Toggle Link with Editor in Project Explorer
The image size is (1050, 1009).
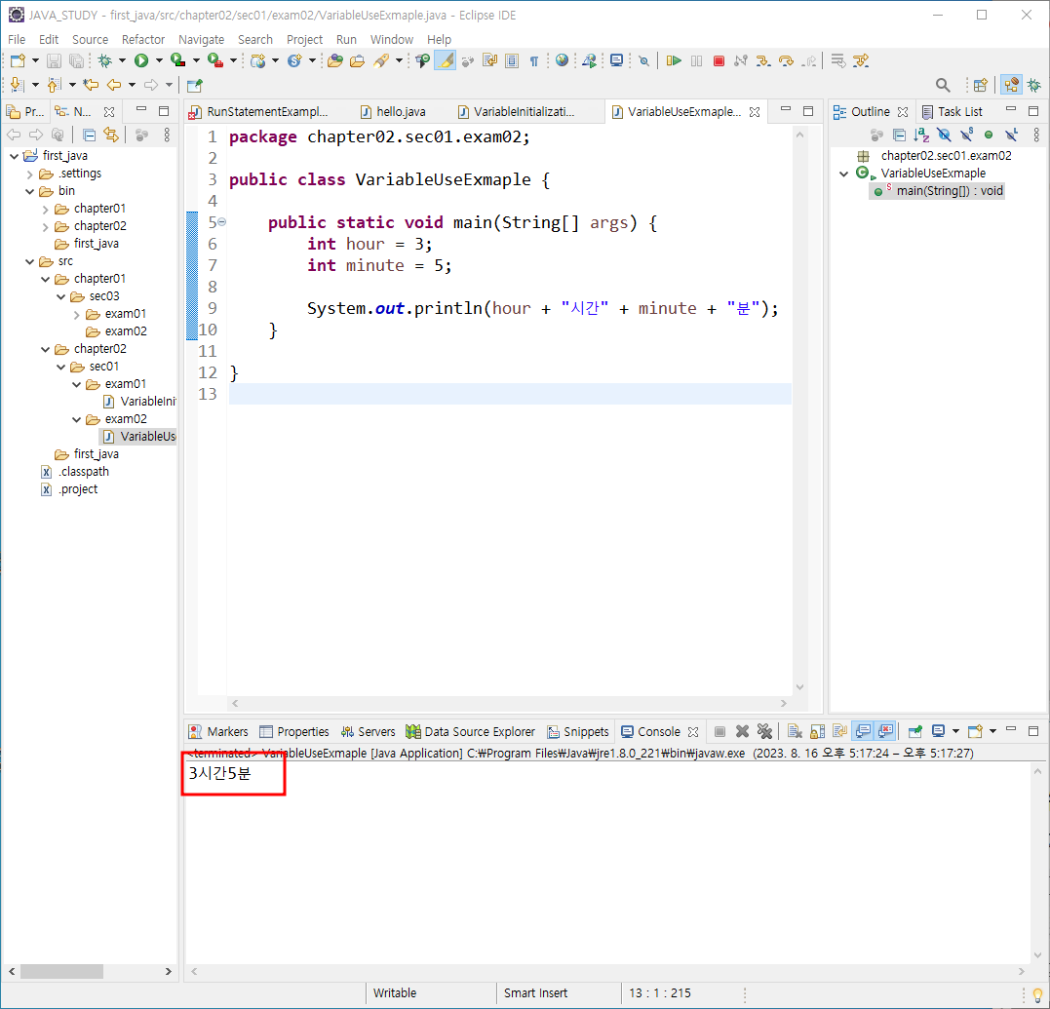[111, 136]
